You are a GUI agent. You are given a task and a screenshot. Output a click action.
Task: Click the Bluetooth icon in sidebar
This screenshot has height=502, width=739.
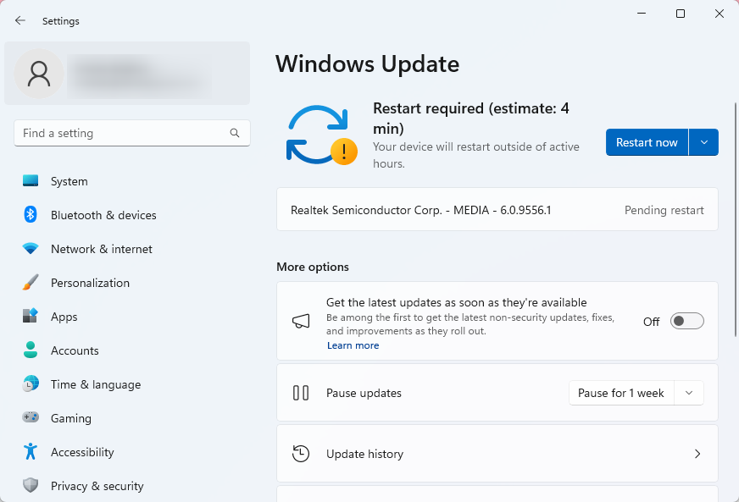(31, 215)
